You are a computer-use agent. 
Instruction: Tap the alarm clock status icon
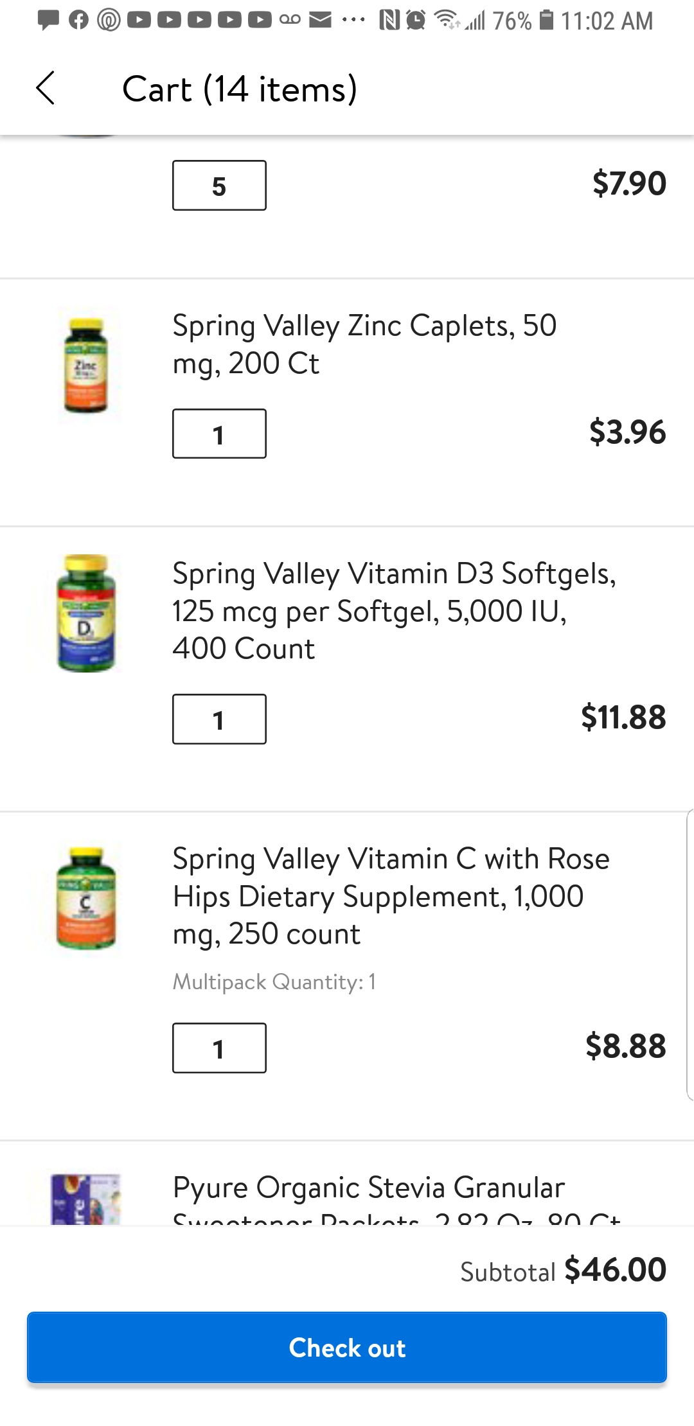coord(416,21)
